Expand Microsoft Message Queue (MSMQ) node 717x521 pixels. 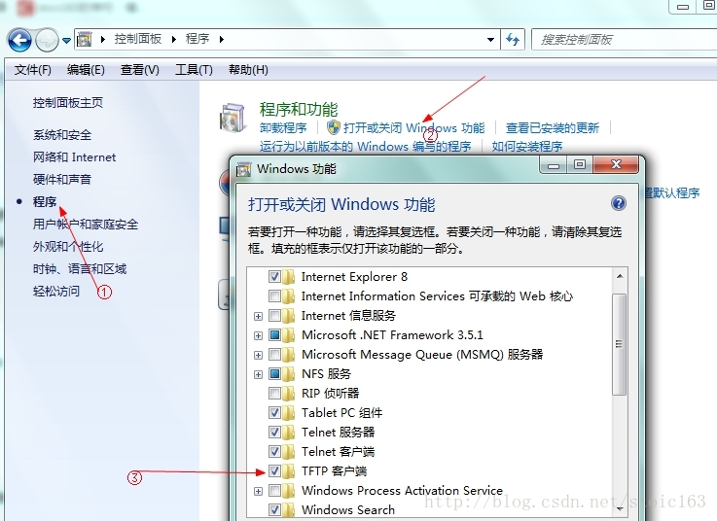click(258, 355)
